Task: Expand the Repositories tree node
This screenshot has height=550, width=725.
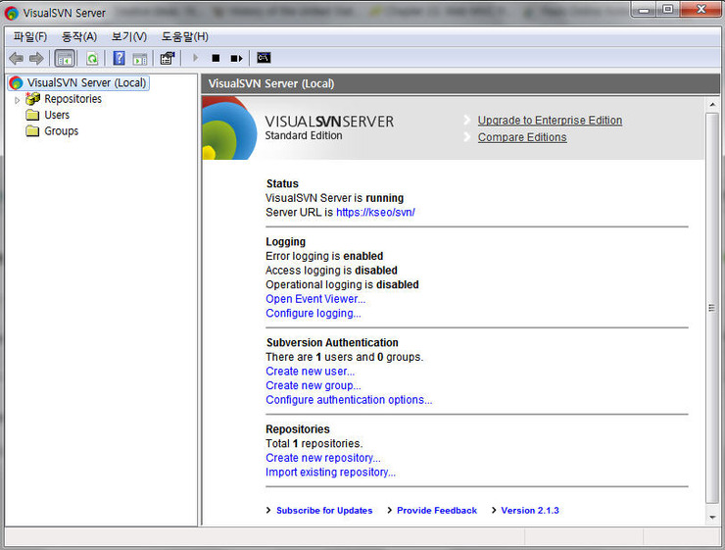Action: coord(17,100)
